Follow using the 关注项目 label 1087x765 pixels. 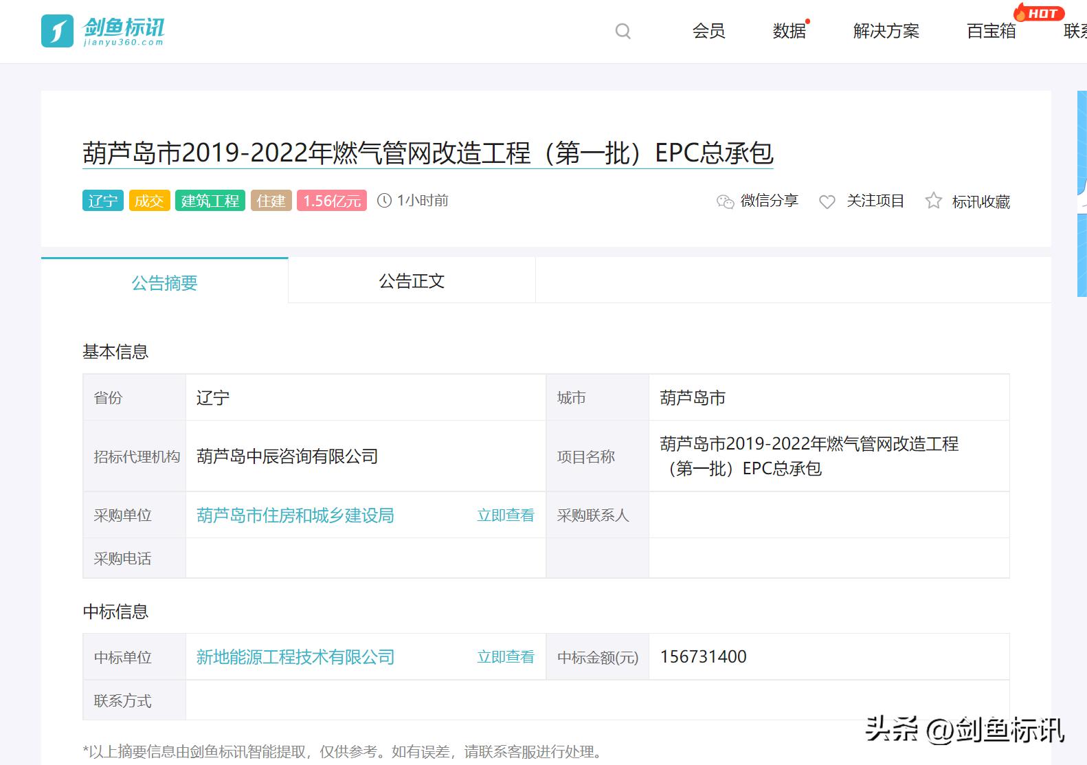[875, 201]
